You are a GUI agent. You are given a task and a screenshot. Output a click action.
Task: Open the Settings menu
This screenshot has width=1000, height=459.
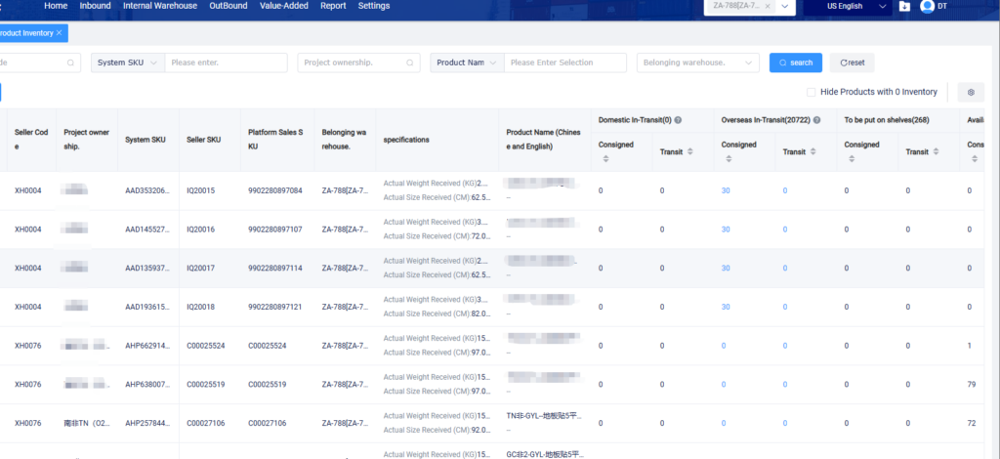374,6
